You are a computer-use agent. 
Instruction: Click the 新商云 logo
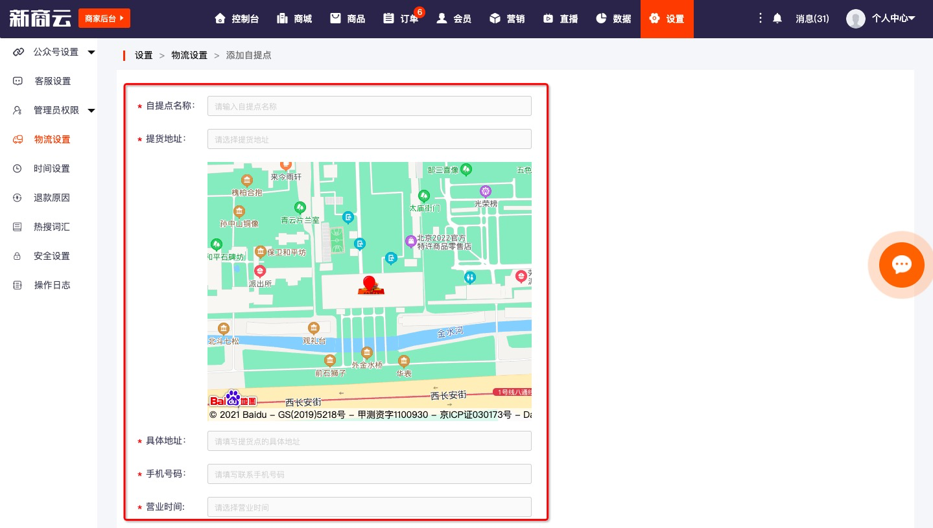coord(40,18)
